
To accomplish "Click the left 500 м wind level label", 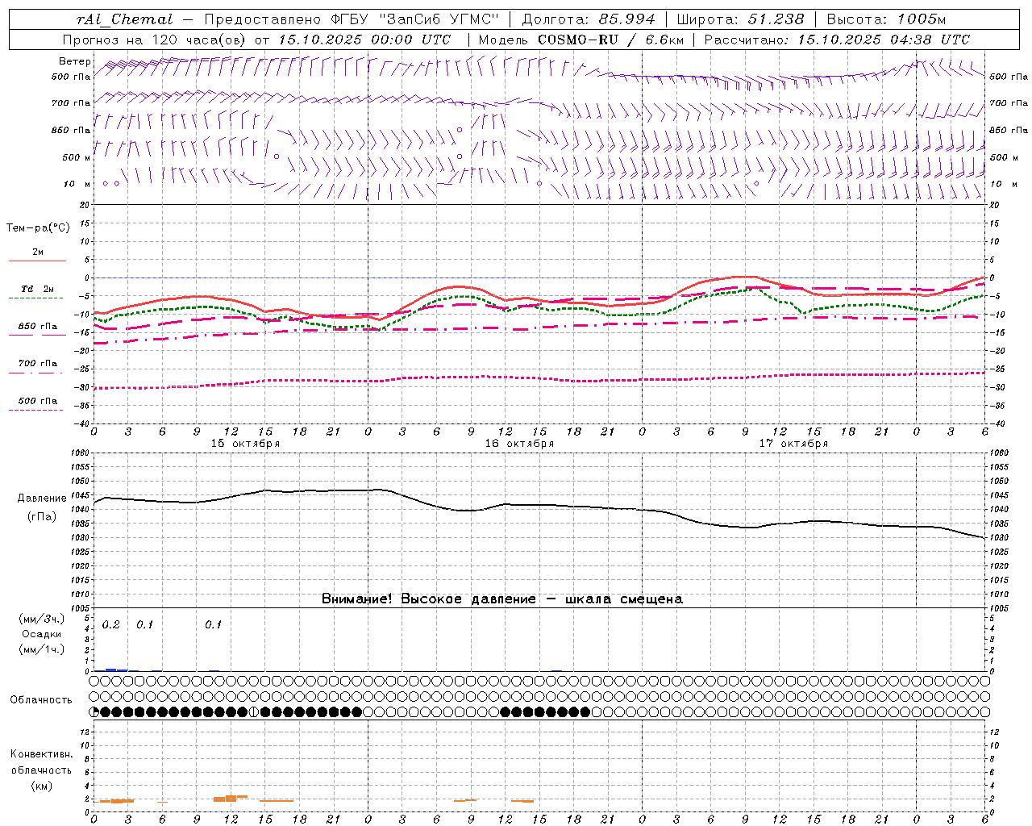I will click(77, 157).
